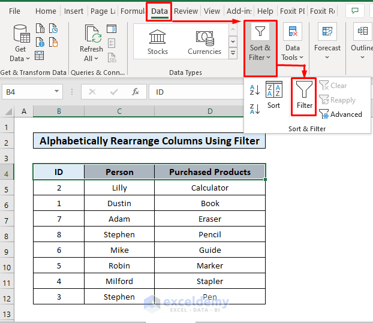Sort Z to A descending
The image size is (373, 323).
tap(254, 109)
